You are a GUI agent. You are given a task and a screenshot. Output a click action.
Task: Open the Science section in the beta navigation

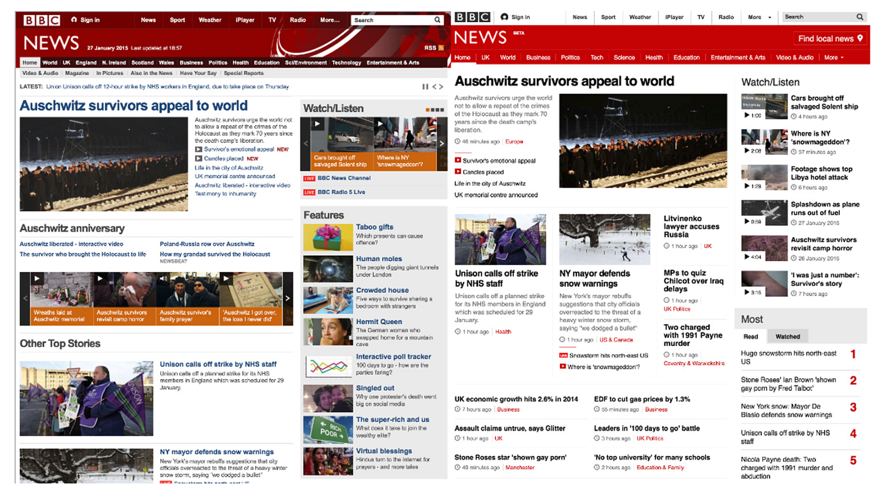coord(624,58)
